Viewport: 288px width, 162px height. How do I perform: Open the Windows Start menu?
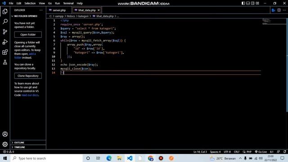click(x=5, y=158)
